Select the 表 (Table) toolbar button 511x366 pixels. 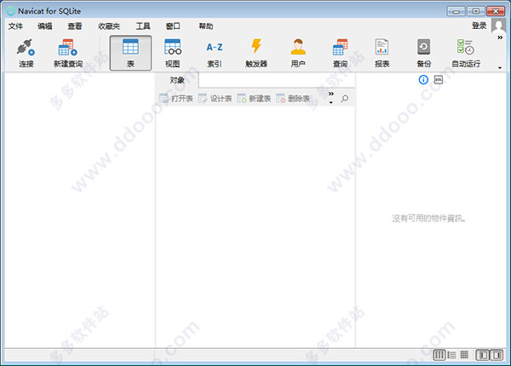[x=130, y=53]
